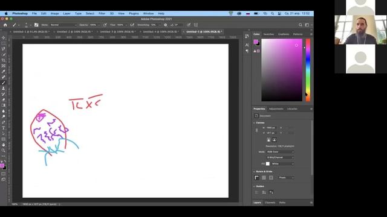Select the Frame tool
Viewport: 387px width, 217px height.
4,66
